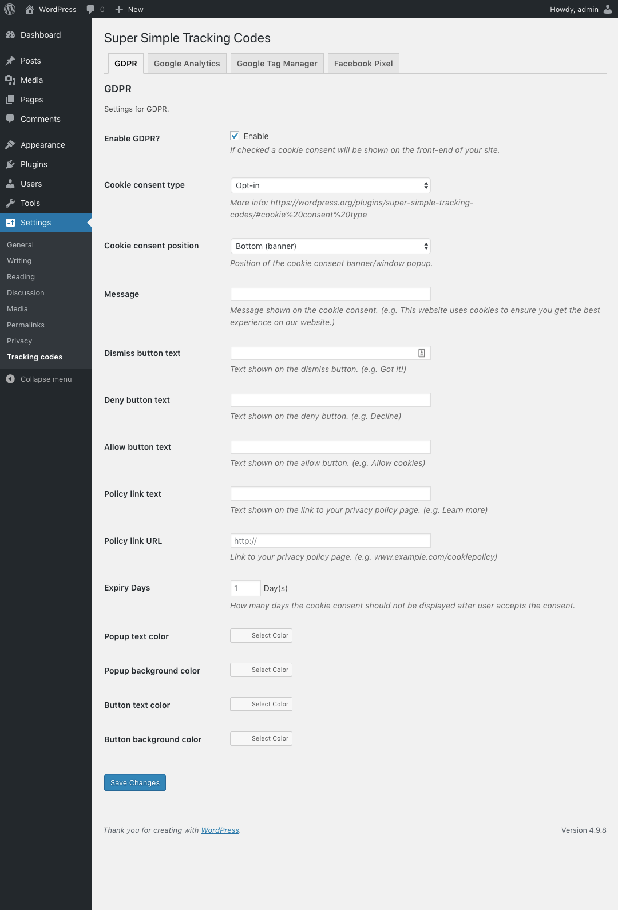Open Dashboard from sidebar icon
This screenshot has height=910, width=618.
pos(10,35)
